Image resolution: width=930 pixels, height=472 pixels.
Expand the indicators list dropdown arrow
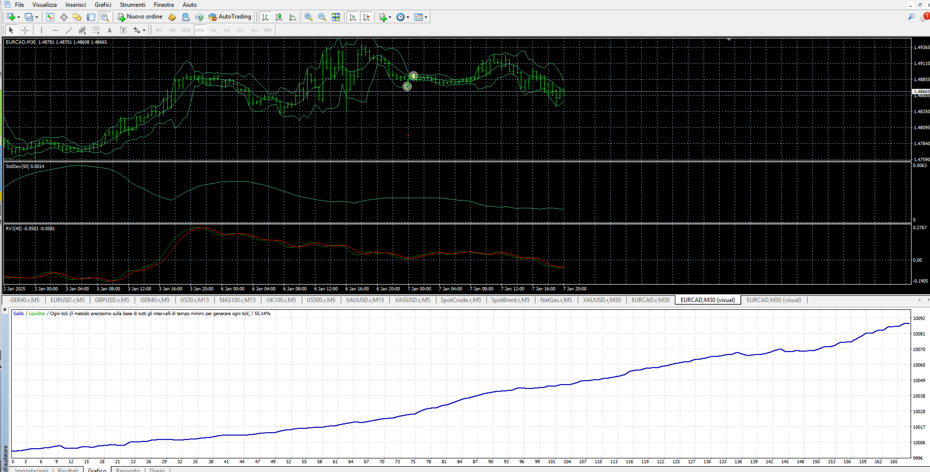click(x=390, y=17)
